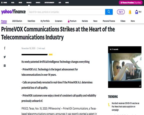Focus the search news, symbols or companies field
Viewport: 144px width, 115px height.
pyautogui.click(x=66, y=12)
